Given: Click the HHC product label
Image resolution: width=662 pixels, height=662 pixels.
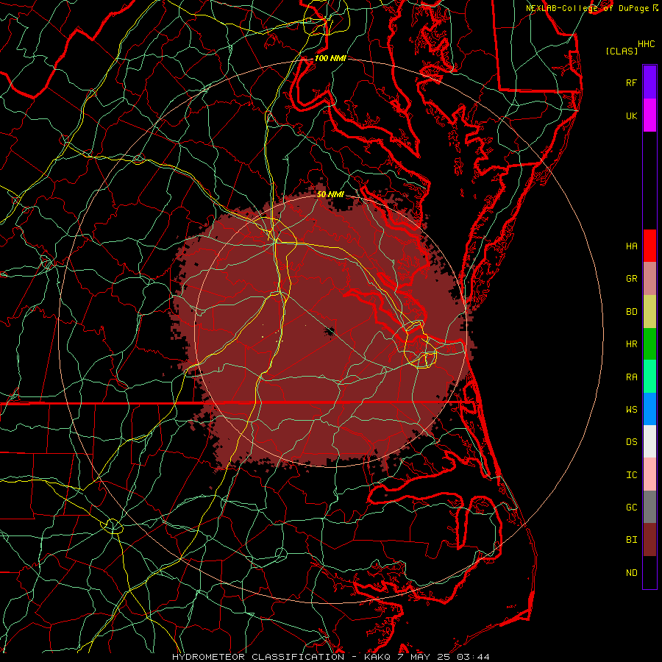Looking at the screenshot, I should pyautogui.click(x=647, y=44).
